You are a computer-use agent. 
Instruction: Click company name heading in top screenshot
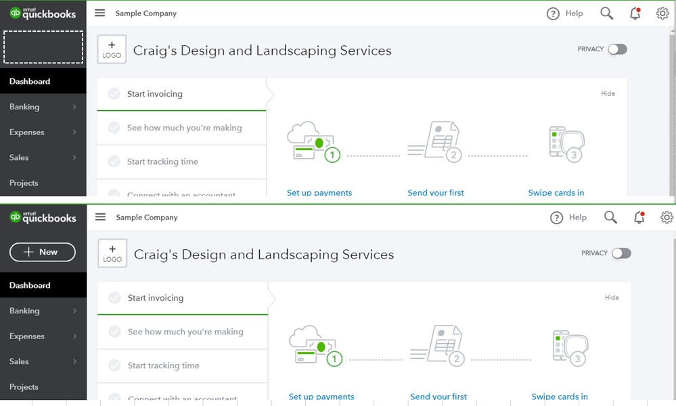point(262,51)
